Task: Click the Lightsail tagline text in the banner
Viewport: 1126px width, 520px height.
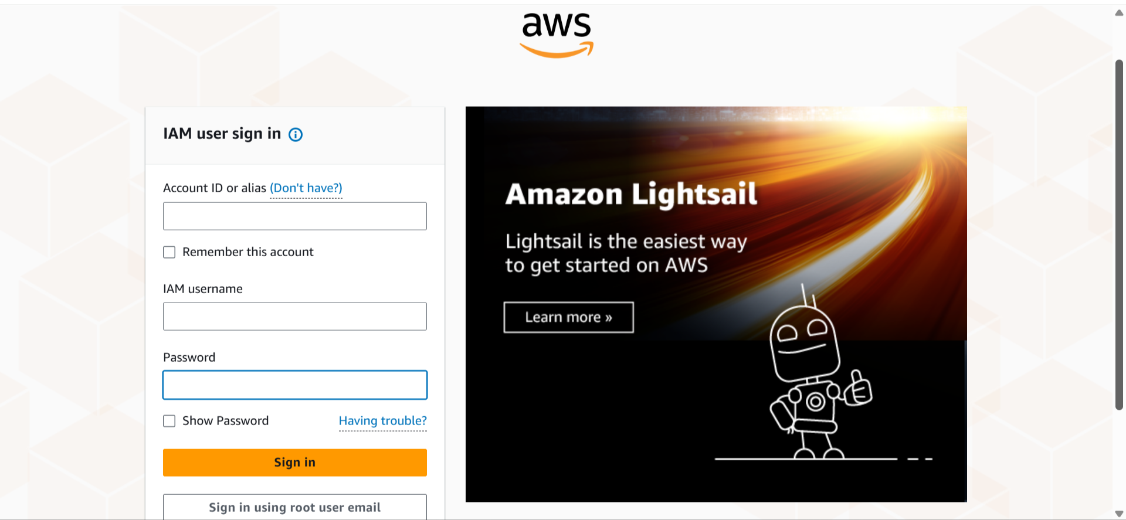Action: pos(626,253)
